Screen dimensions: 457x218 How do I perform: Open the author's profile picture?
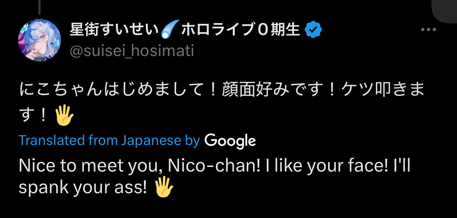click(x=40, y=40)
